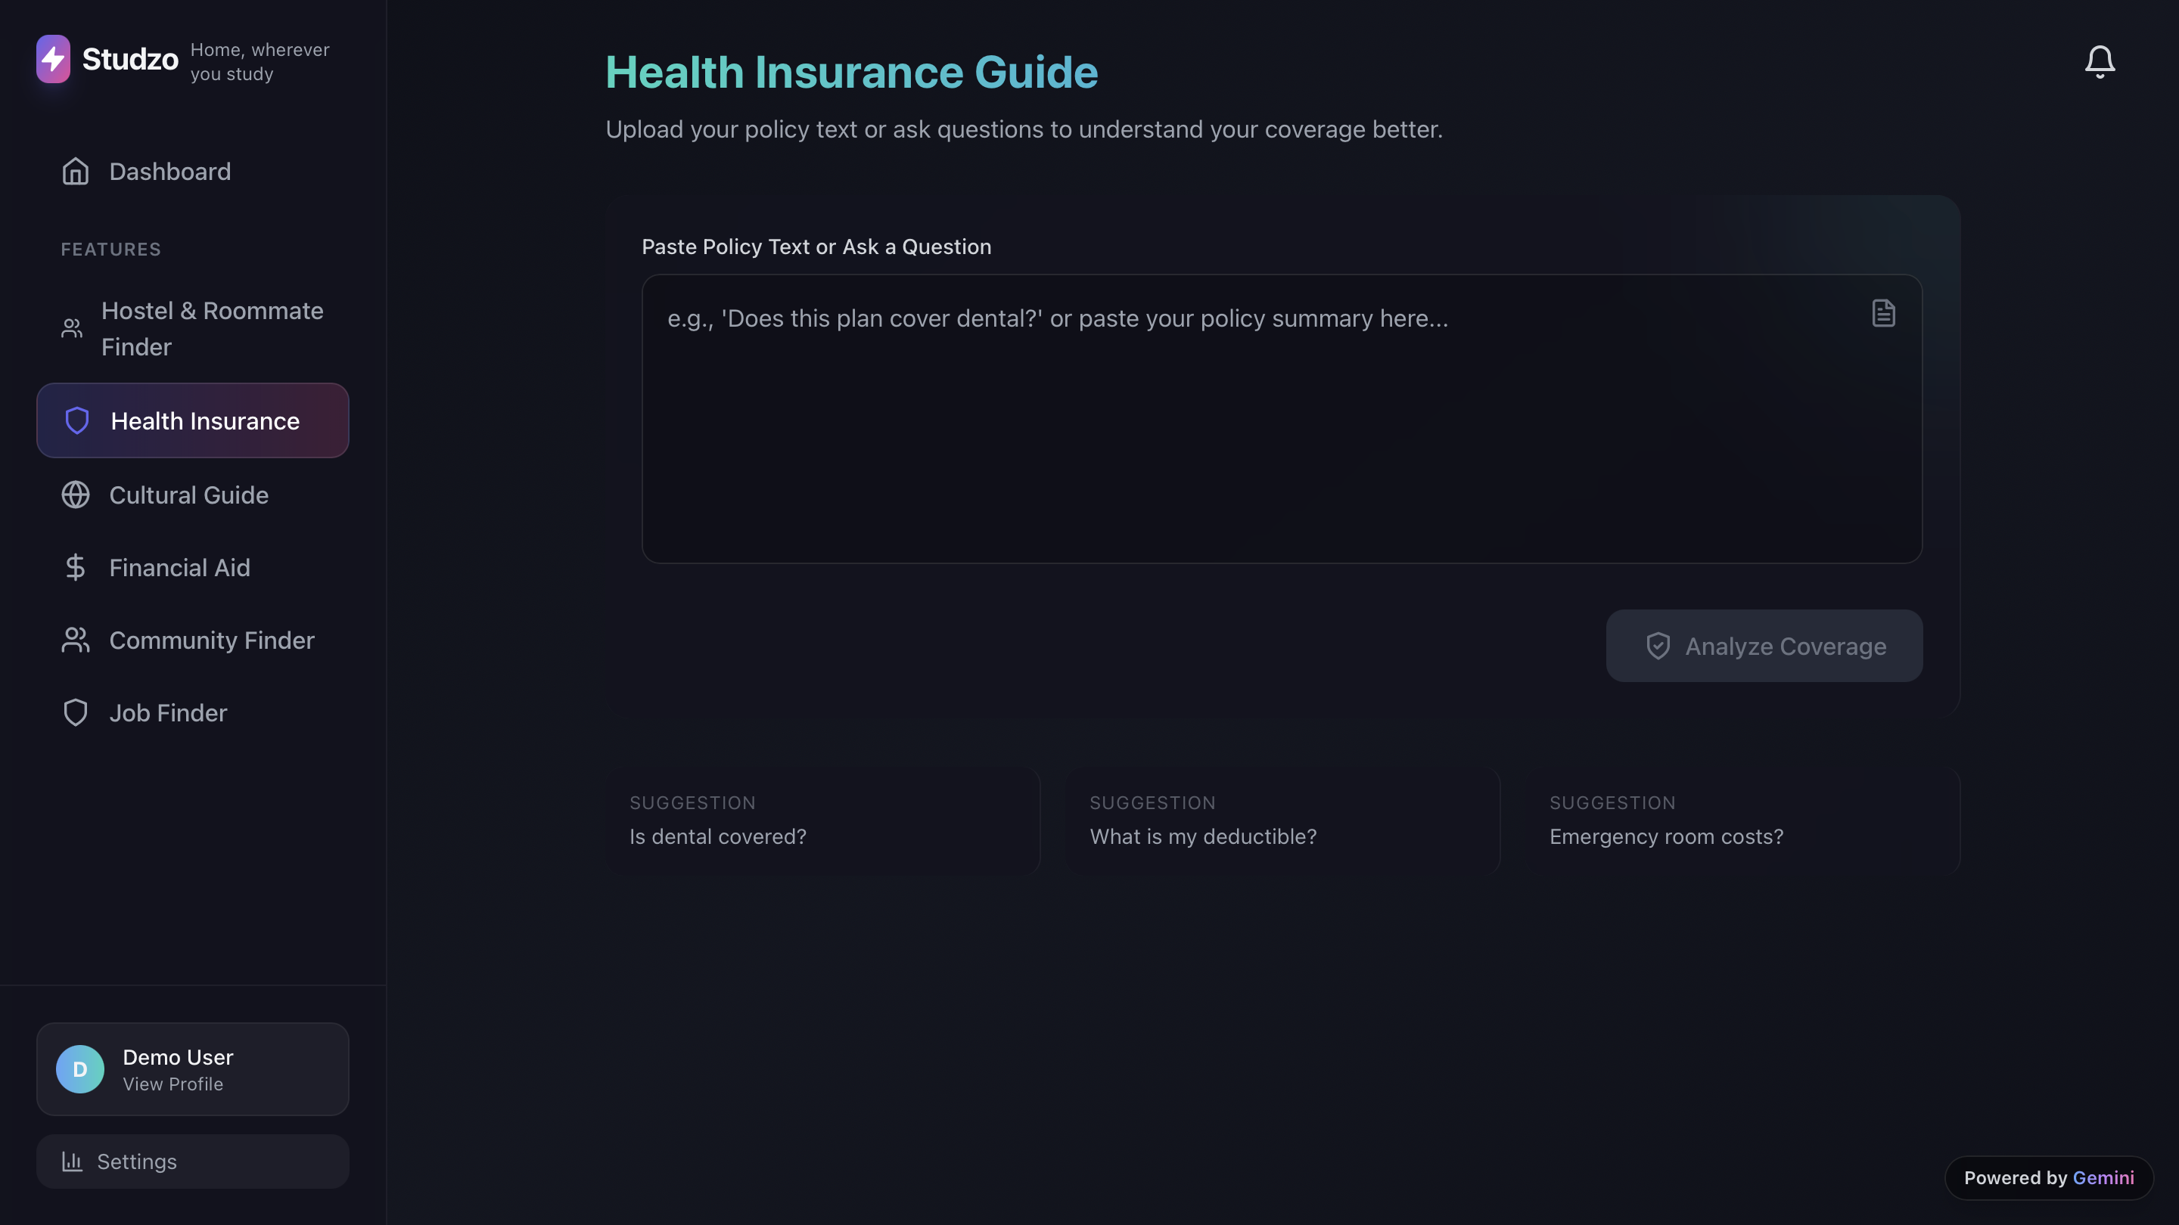This screenshot has width=2179, height=1225.
Task: Click the Studzo lightning bolt logo
Action: [53, 59]
